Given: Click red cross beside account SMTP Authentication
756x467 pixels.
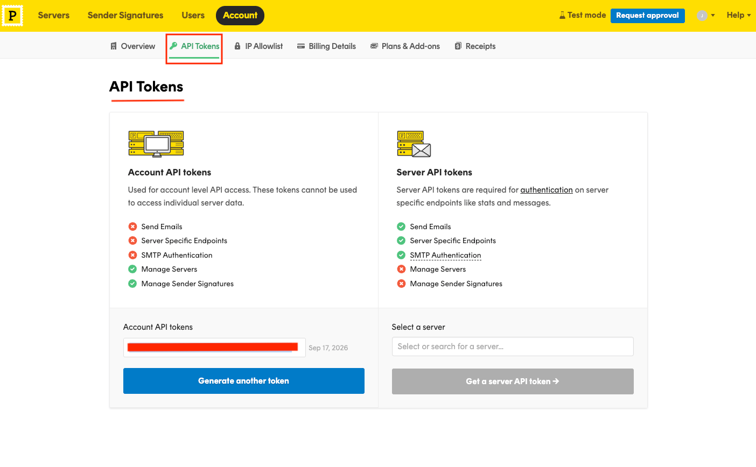Looking at the screenshot, I should point(132,255).
